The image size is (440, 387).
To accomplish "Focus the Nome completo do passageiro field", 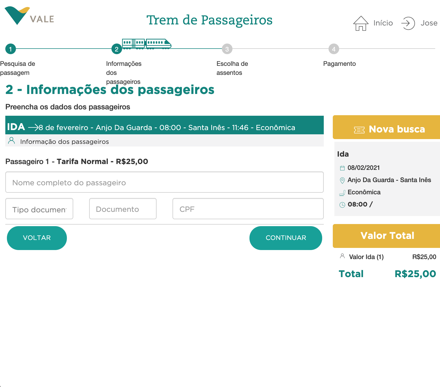I will tap(164, 182).
